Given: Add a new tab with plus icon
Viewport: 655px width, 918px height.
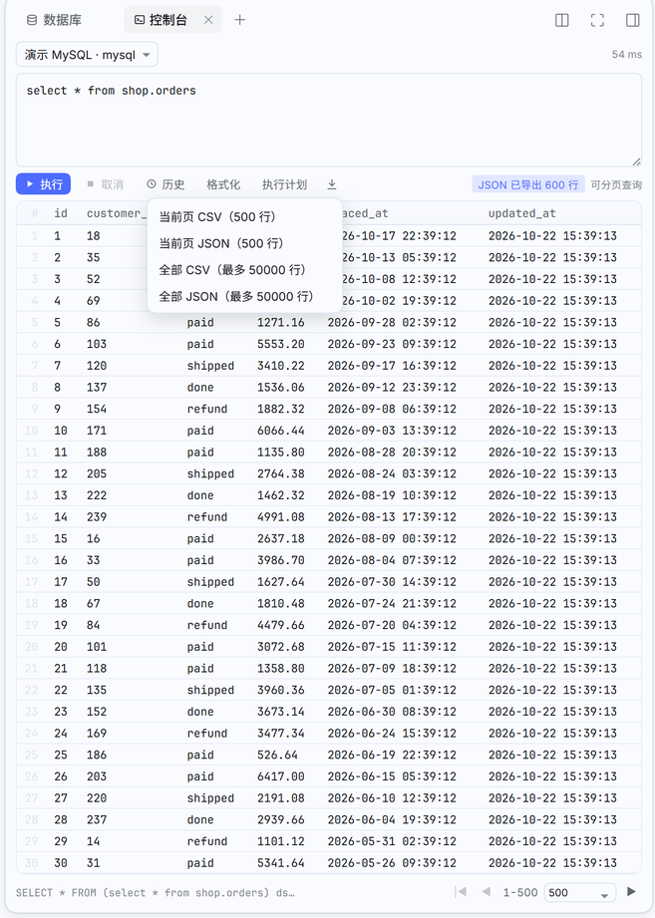Looking at the screenshot, I should (240, 20).
